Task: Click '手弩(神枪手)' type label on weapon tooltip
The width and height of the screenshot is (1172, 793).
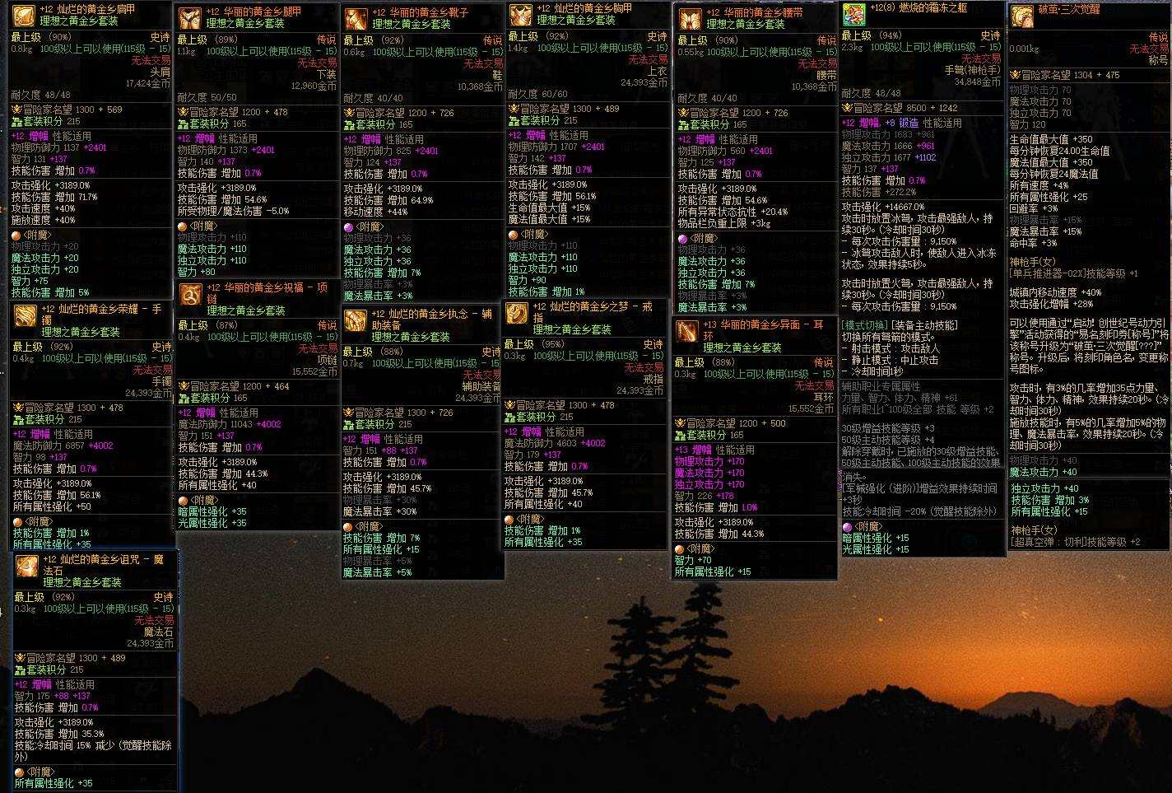Action: (973, 70)
